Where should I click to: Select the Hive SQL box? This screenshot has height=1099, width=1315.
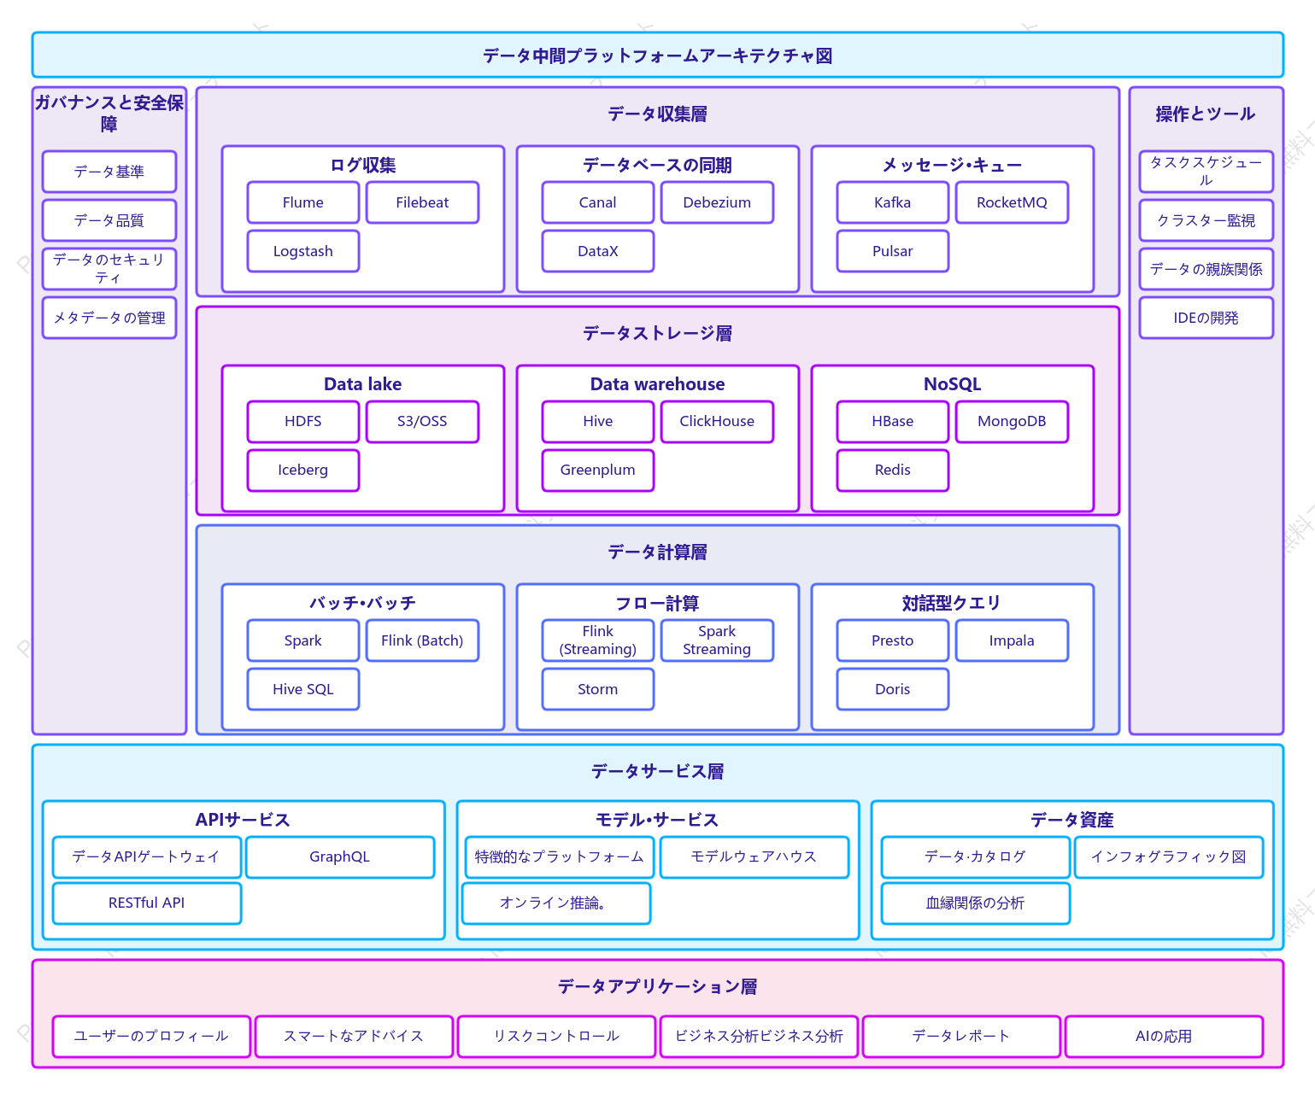coord(303,689)
